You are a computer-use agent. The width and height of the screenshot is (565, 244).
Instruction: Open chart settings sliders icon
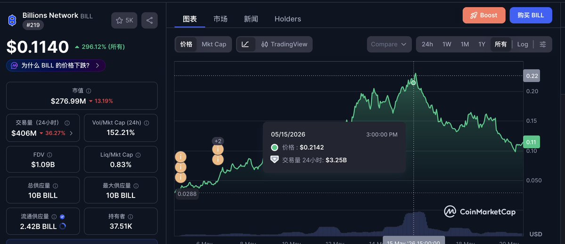pyautogui.click(x=543, y=44)
